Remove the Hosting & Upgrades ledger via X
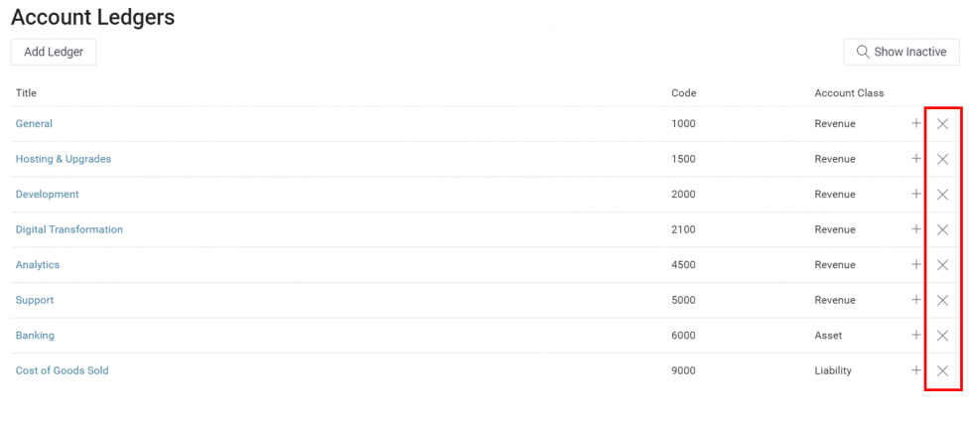This screenshot has height=428, width=973. click(942, 159)
